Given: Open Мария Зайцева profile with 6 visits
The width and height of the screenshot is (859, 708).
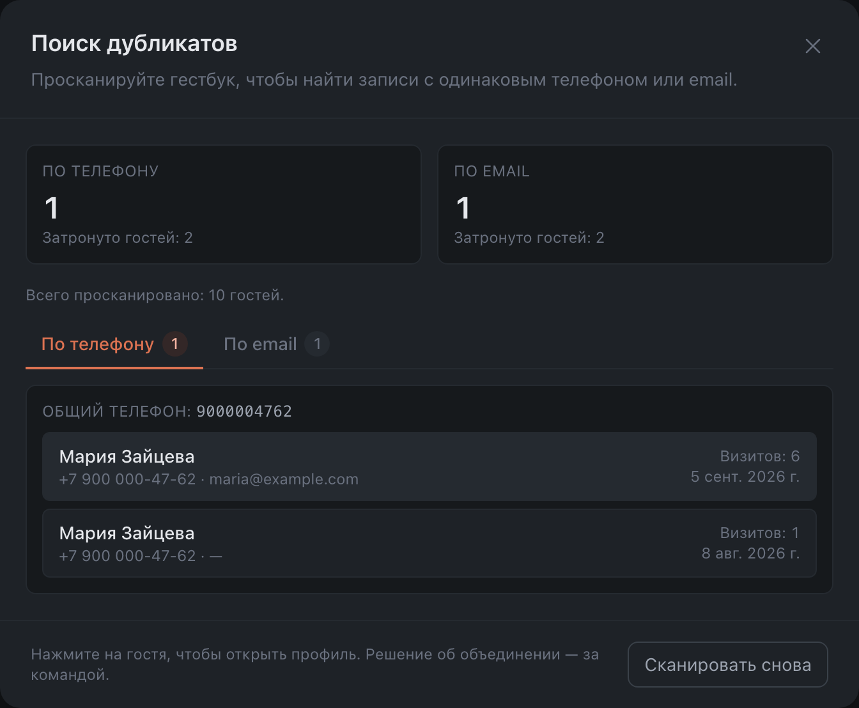Looking at the screenshot, I should coord(429,466).
